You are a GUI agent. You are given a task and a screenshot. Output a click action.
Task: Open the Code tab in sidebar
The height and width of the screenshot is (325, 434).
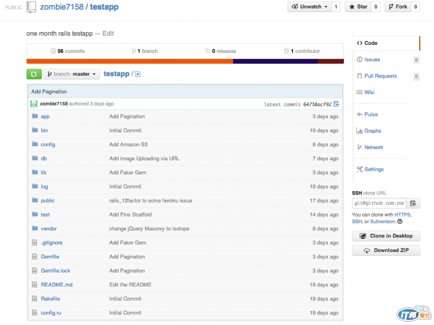tap(386, 43)
